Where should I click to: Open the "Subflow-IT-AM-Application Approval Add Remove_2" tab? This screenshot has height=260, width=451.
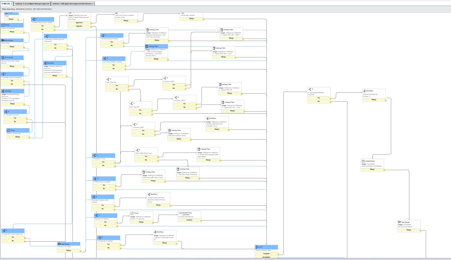pos(72,4)
